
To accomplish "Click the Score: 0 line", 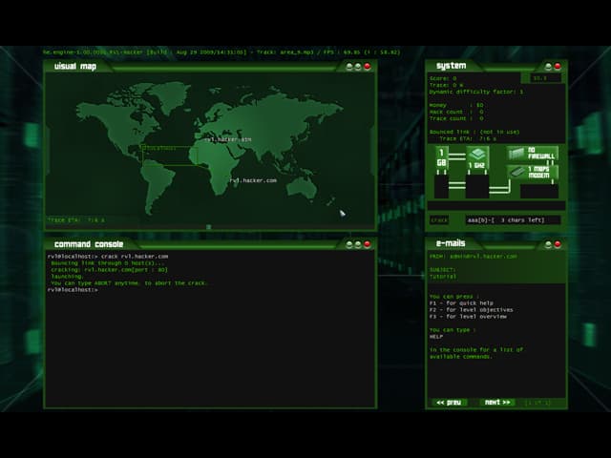I will pos(443,78).
